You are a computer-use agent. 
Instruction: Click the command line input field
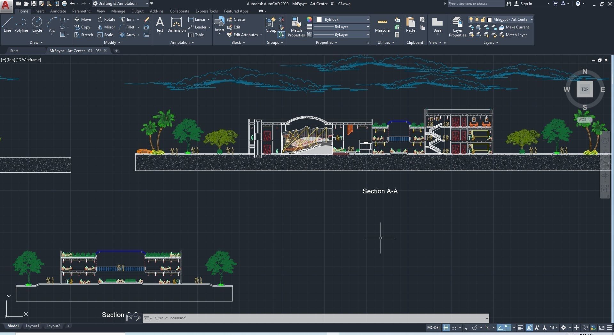tap(320, 318)
